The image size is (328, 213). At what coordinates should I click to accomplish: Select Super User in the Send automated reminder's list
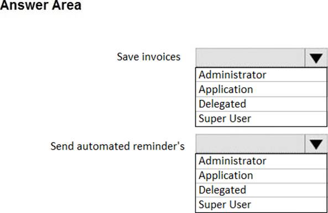pyautogui.click(x=261, y=205)
